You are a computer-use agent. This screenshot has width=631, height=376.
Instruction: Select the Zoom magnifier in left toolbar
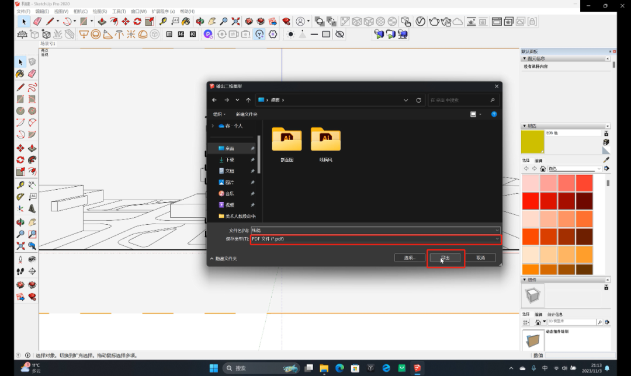point(20,234)
